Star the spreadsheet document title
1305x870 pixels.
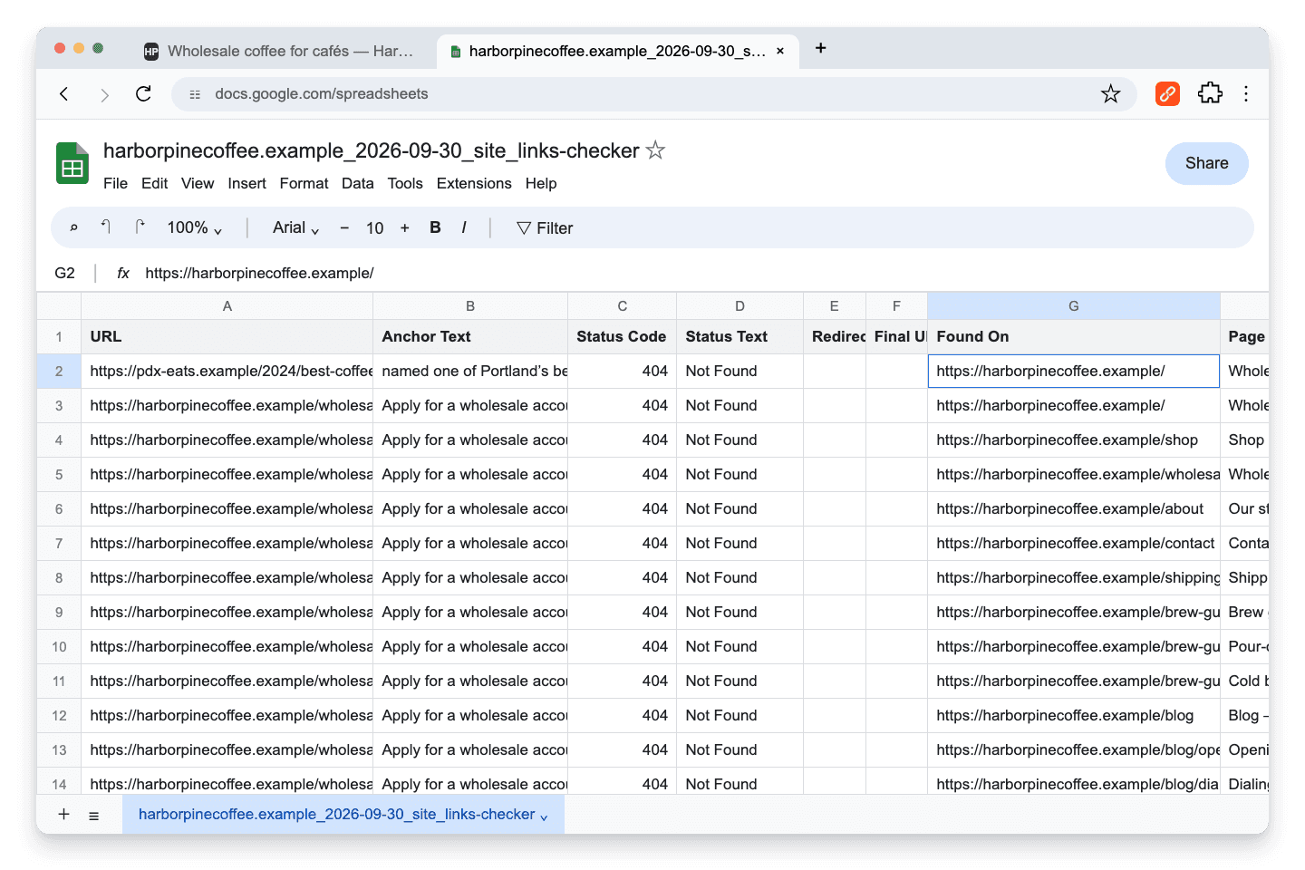[x=655, y=150]
